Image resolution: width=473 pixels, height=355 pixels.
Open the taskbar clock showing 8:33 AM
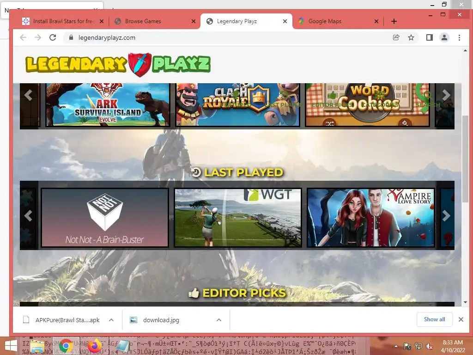[x=453, y=346]
